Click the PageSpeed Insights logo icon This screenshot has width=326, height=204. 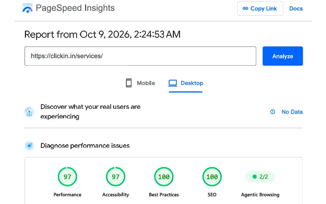pyautogui.click(x=27, y=8)
